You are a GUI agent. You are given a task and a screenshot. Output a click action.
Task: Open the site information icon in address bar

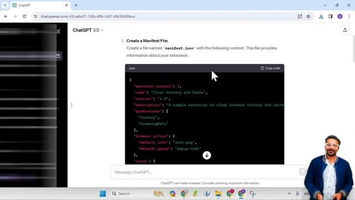(x=35, y=16)
